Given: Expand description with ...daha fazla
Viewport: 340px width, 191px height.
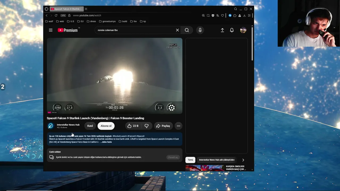Looking at the screenshot, I should tap(106, 142).
